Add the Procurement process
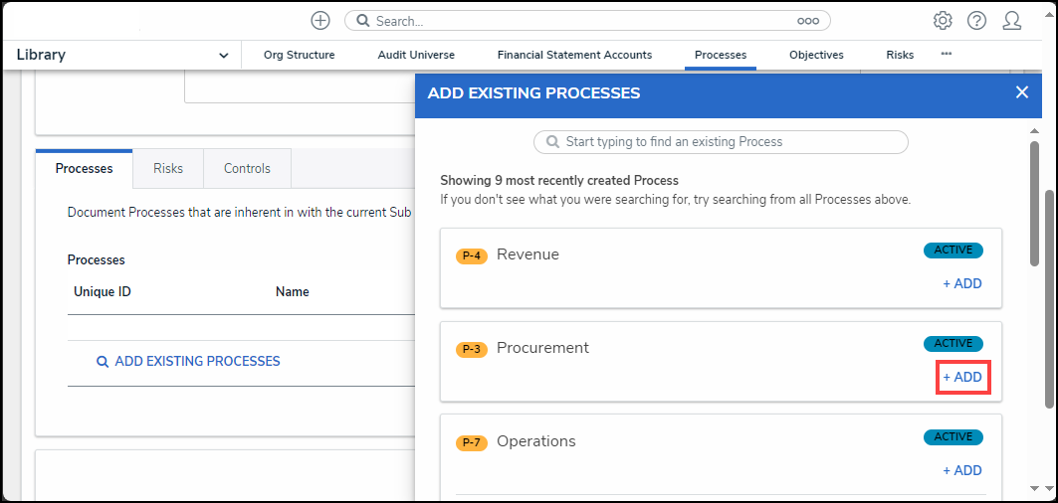This screenshot has height=503, width=1058. tap(962, 378)
